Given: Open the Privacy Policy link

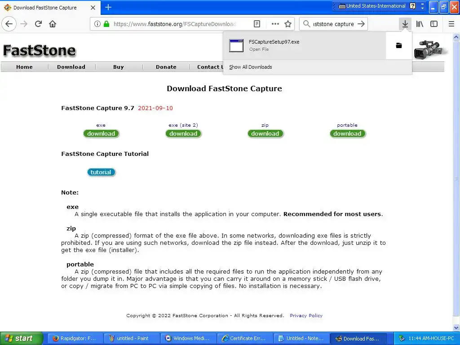Looking at the screenshot, I should (306, 315).
